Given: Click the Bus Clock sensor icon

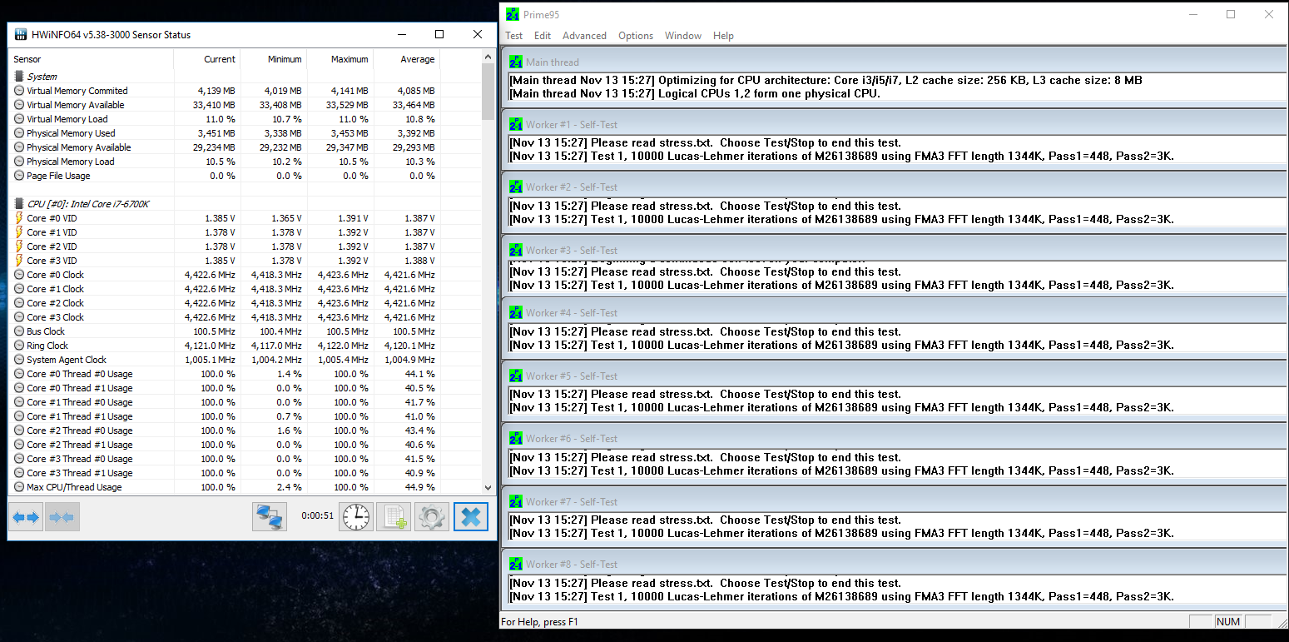Looking at the screenshot, I should [19, 331].
